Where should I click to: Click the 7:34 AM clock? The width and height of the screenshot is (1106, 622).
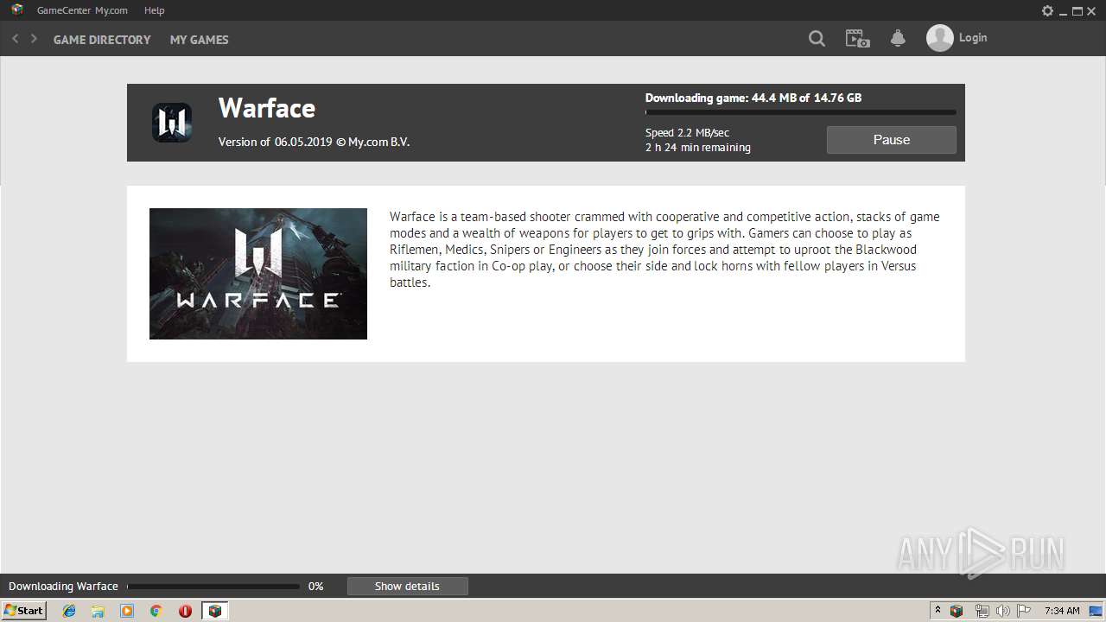1062,611
